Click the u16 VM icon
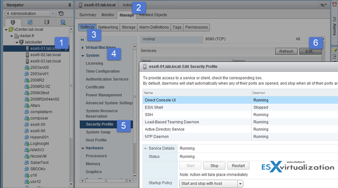 (27, 175)
